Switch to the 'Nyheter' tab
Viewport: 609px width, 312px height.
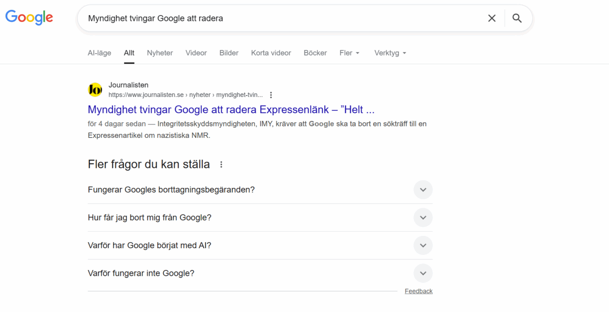tap(160, 53)
